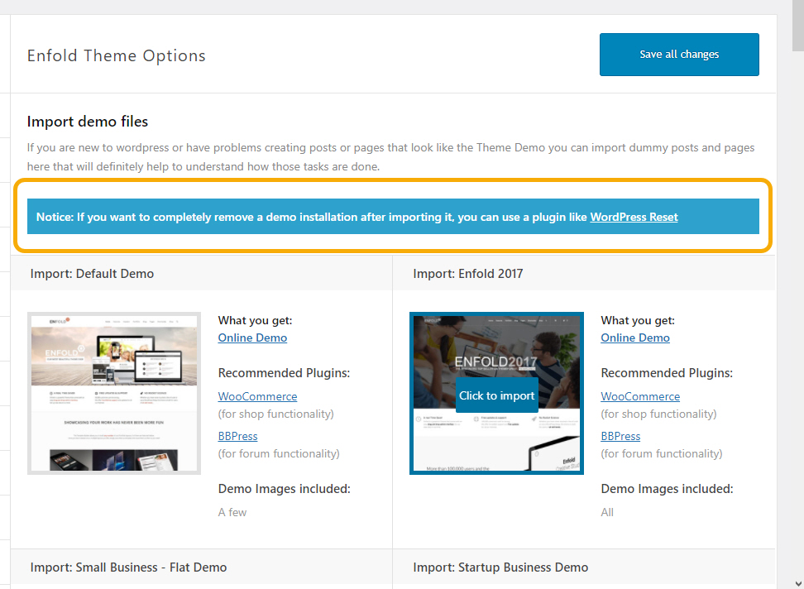This screenshot has width=804, height=589.
Task: Open BBPress link under Enfold 2017
Action: click(x=620, y=436)
